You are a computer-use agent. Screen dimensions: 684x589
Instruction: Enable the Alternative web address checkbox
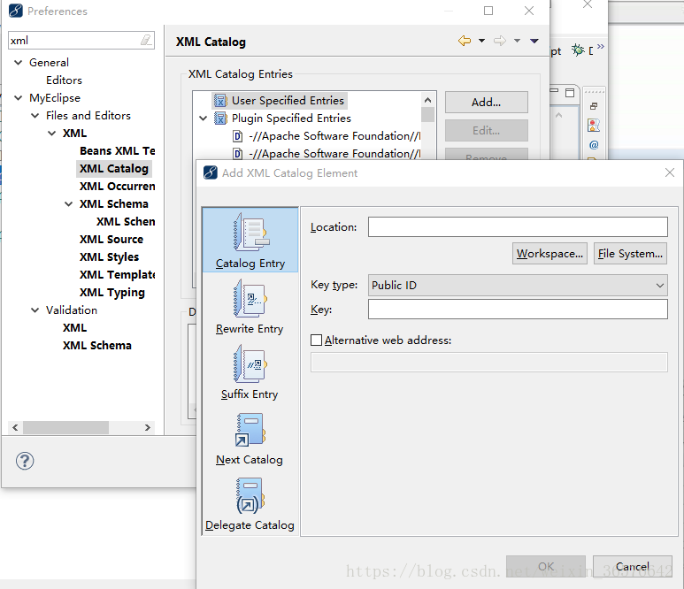[316, 340]
